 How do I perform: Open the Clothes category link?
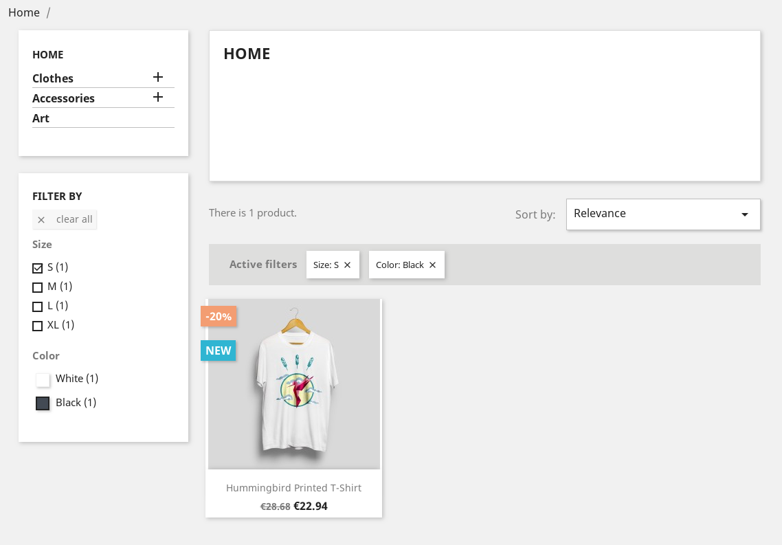coord(53,78)
